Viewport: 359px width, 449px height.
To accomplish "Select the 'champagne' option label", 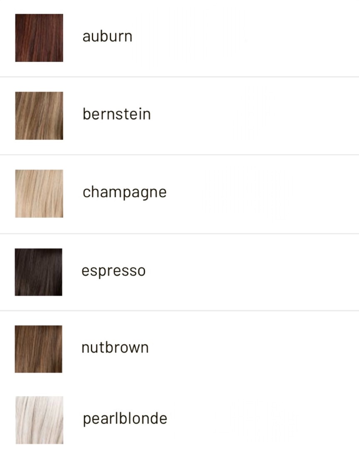I will (125, 192).
